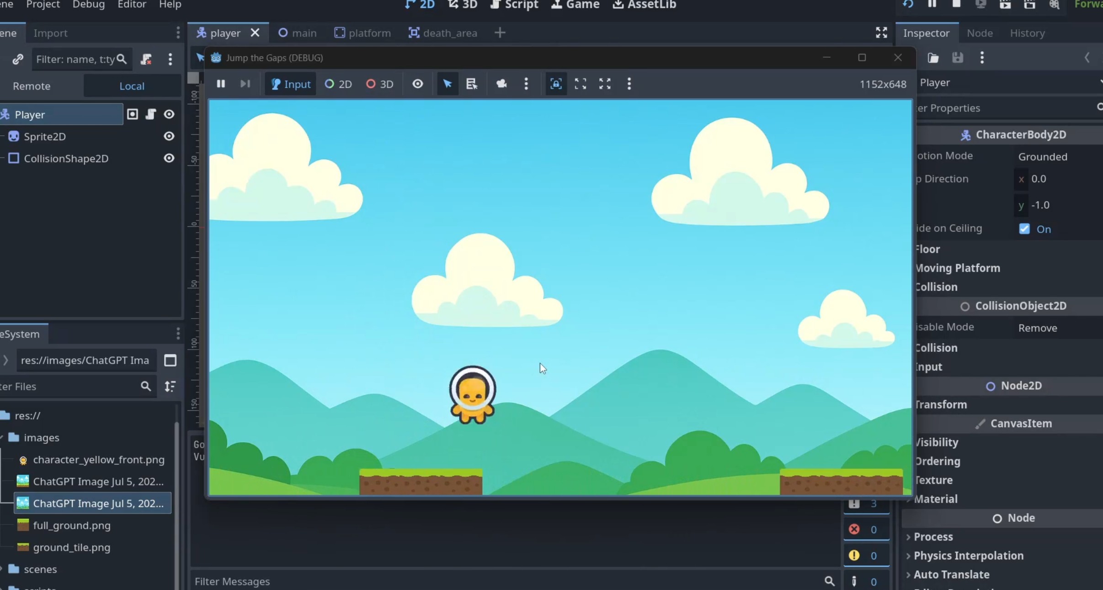Click the warnings count icon in the output panel
This screenshot has width=1103, height=590.
click(x=854, y=555)
